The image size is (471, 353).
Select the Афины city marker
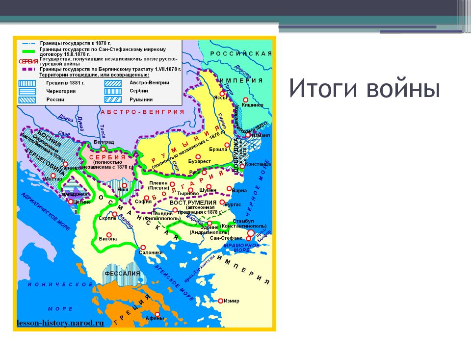(157, 314)
